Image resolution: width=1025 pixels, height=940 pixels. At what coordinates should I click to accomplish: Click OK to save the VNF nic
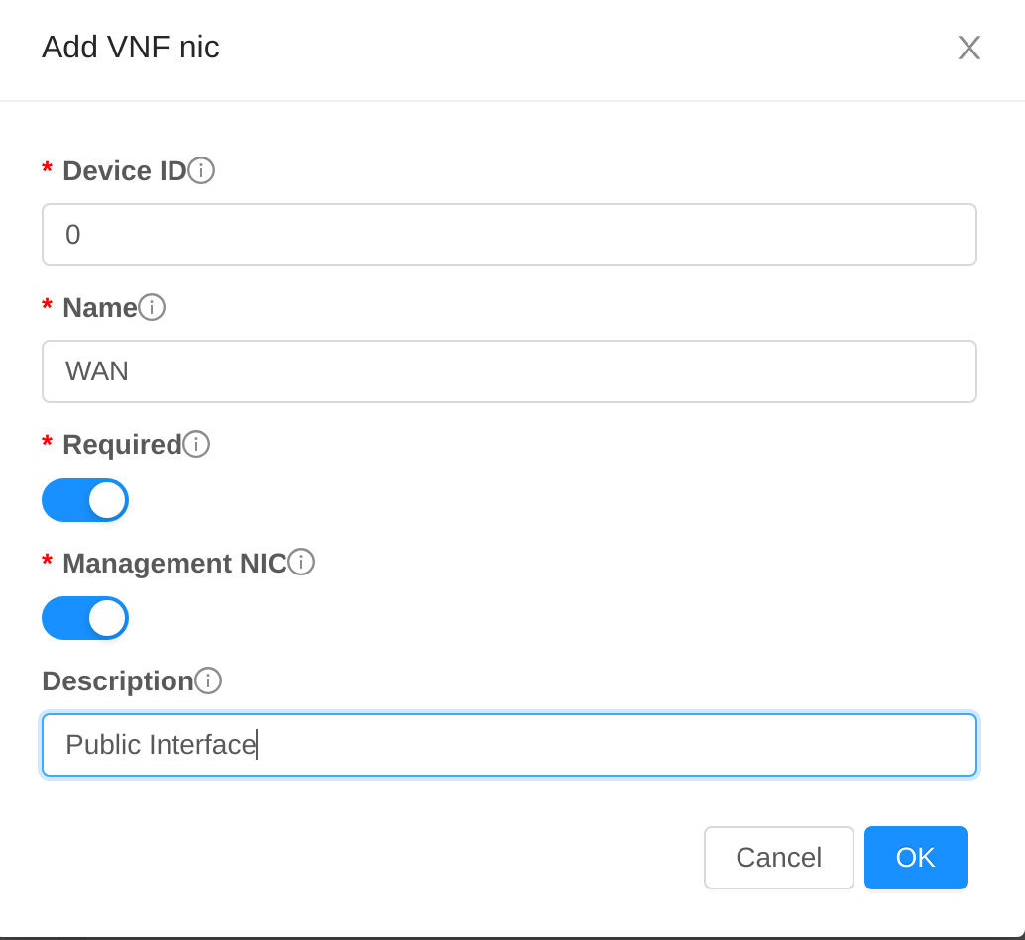[x=915, y=858]
